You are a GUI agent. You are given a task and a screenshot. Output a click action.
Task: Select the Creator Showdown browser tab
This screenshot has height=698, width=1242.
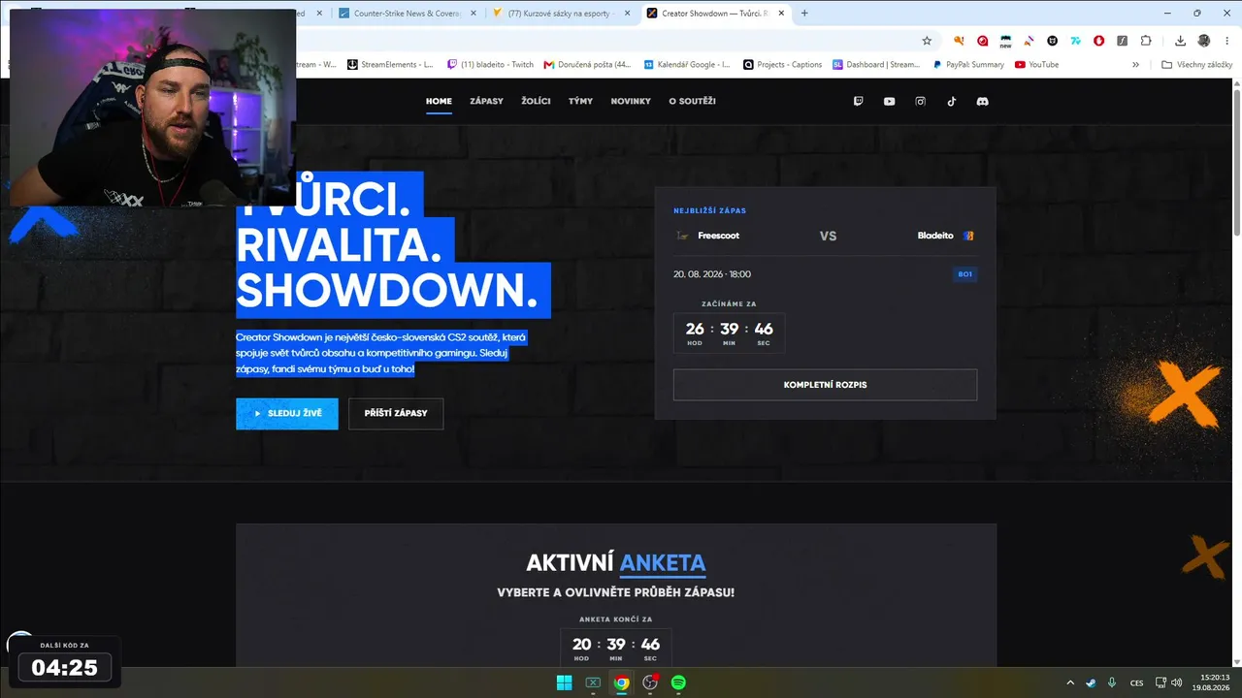coord(715,14)
